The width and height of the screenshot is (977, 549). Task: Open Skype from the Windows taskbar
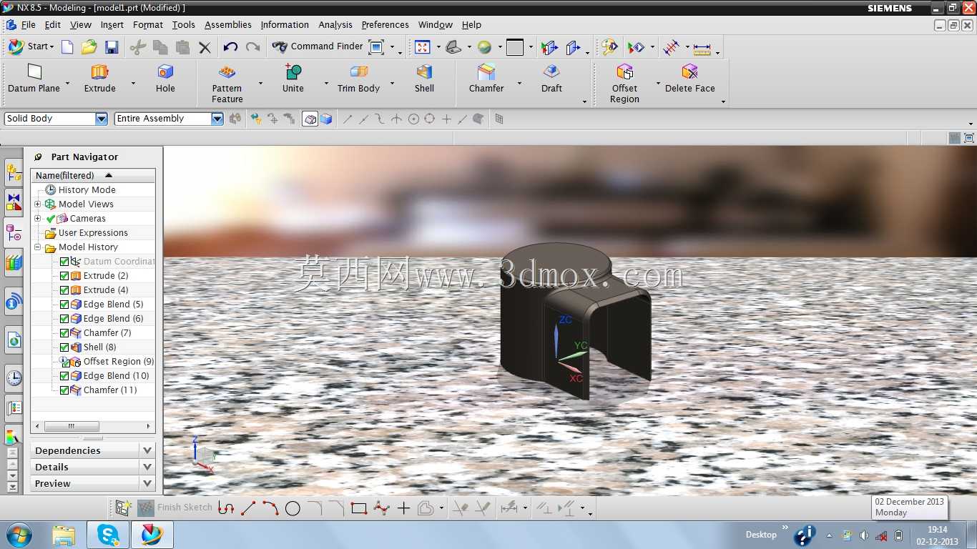click(108, 535)
